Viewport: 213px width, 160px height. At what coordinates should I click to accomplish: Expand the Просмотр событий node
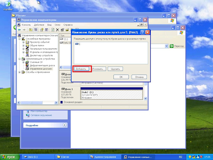pyautogui.click(x=23, y=42)
